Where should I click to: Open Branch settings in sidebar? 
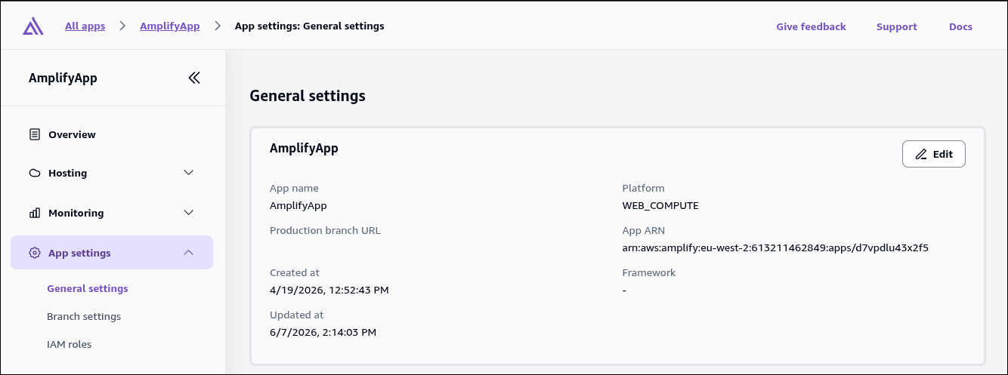[x=84, y=316]
